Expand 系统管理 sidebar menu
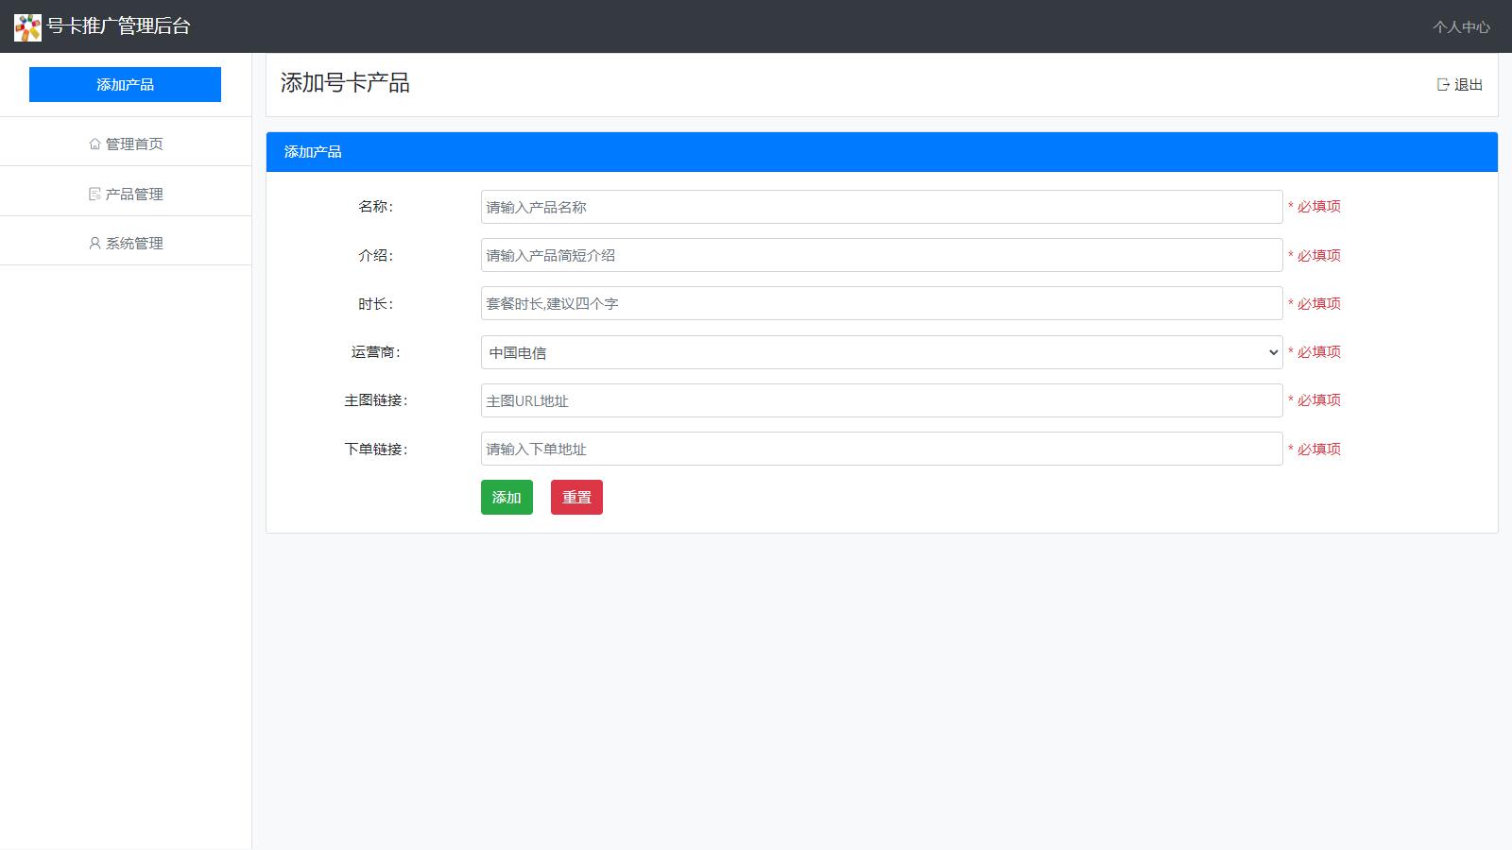 coord(133,244)
